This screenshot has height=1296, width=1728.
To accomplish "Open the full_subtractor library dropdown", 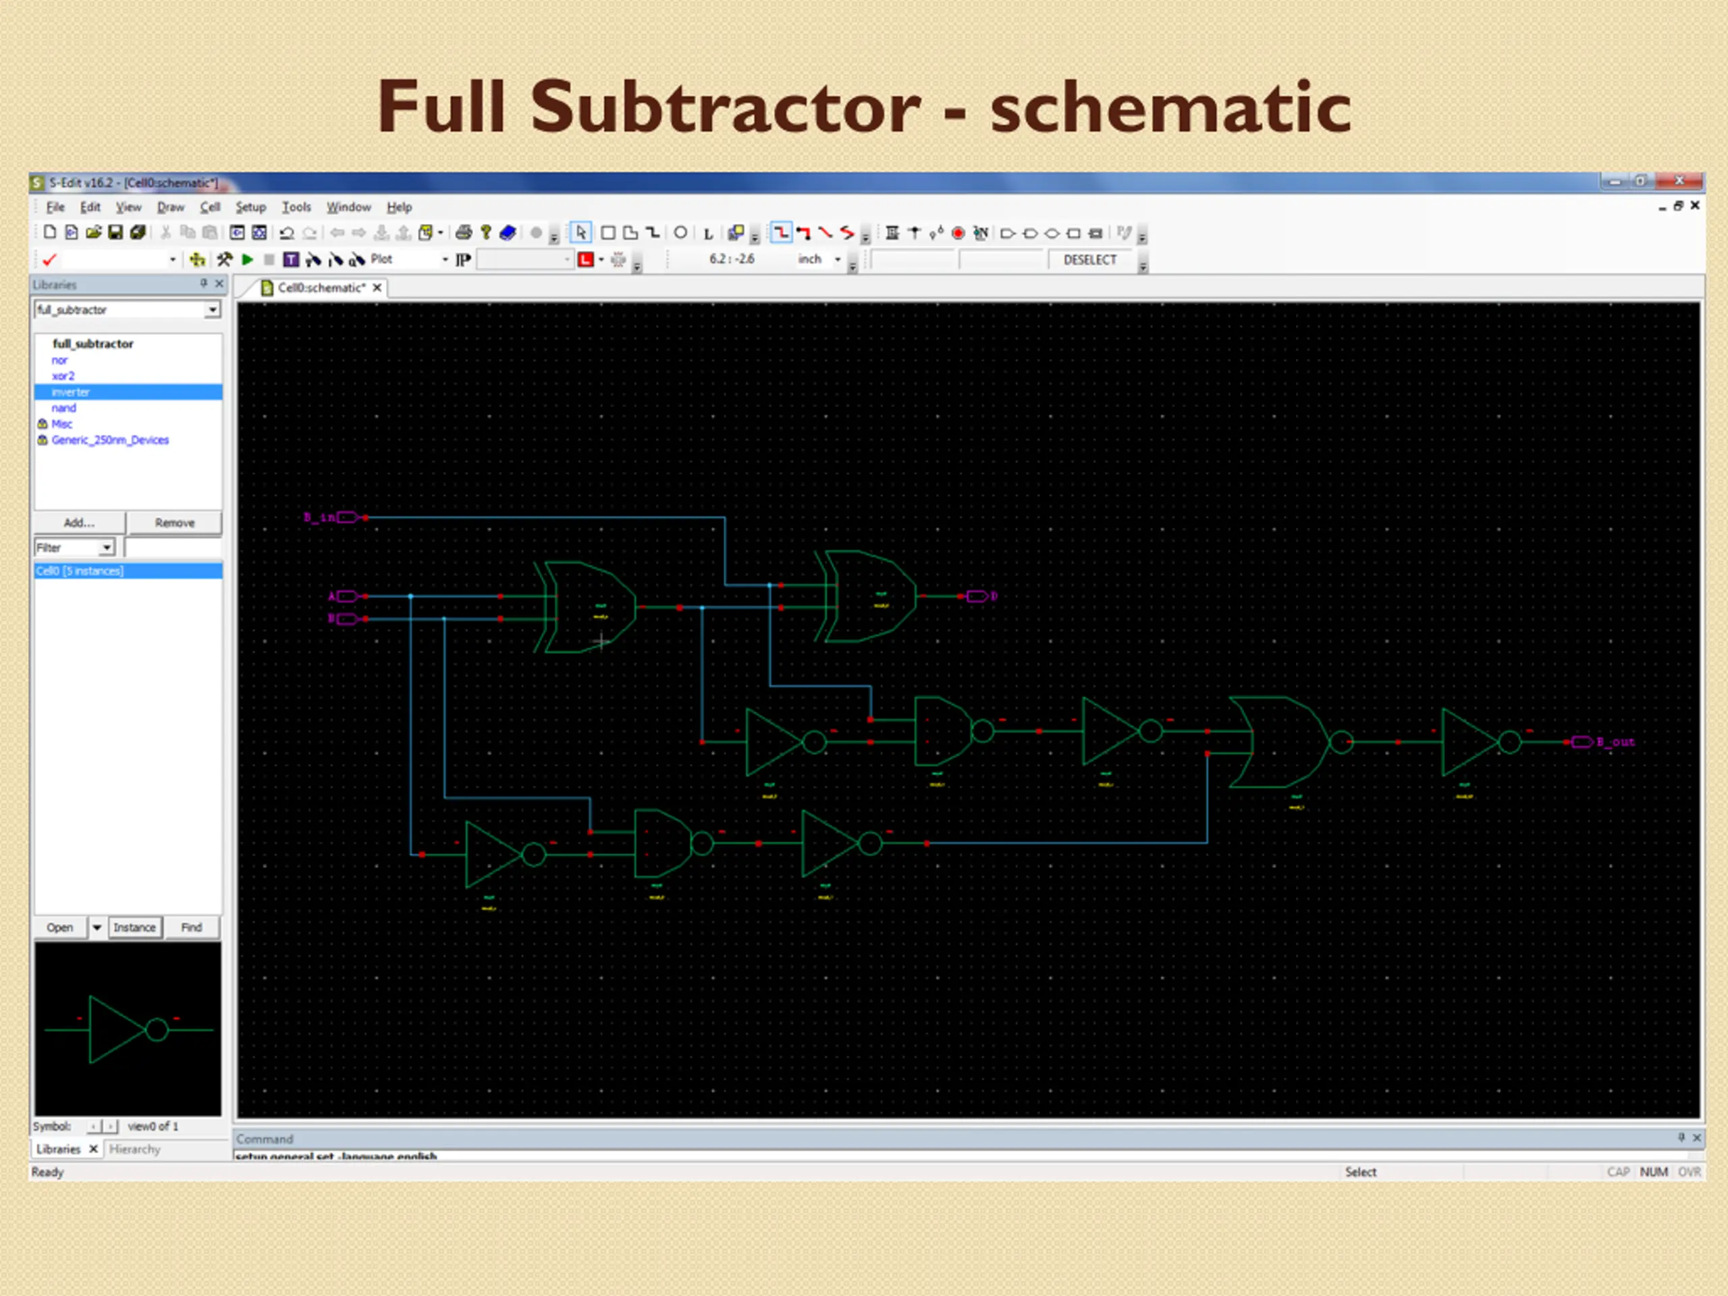I will tap(213, 310).
